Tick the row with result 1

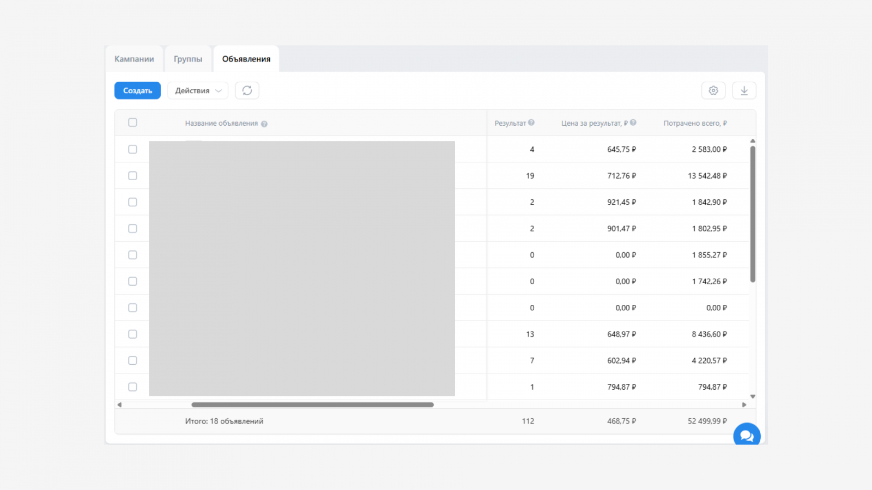(x=132, y=387)
